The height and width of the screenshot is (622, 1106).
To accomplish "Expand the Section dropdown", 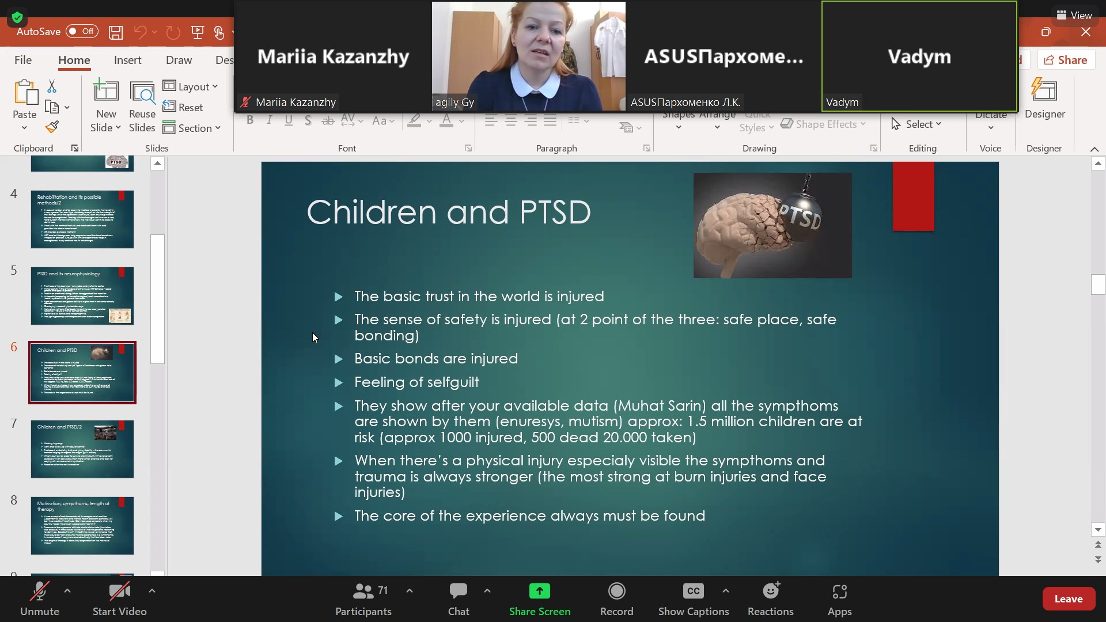I will pyautogui.click(x=192, y=128).
